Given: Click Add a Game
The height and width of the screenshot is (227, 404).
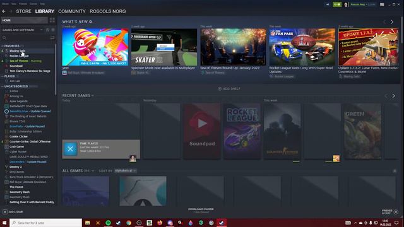Looking at the screenshot, I should point(13,212).
